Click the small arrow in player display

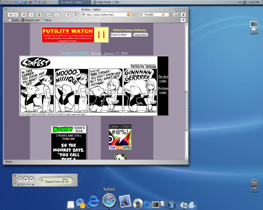point(42,180)
